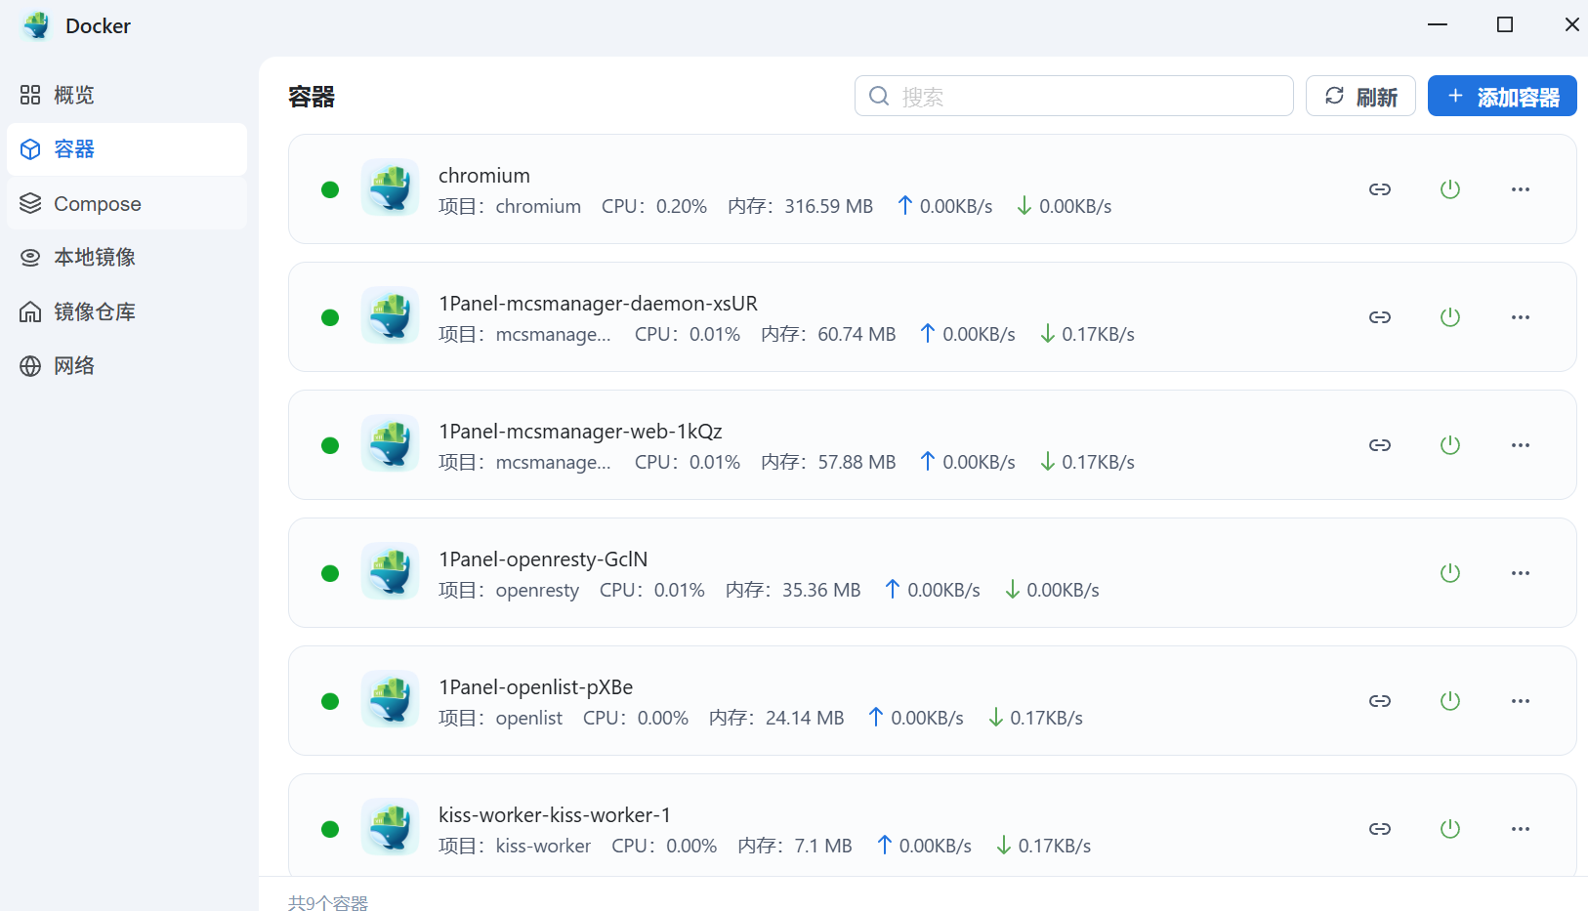Open 镜像仓库 image registry

127,311
